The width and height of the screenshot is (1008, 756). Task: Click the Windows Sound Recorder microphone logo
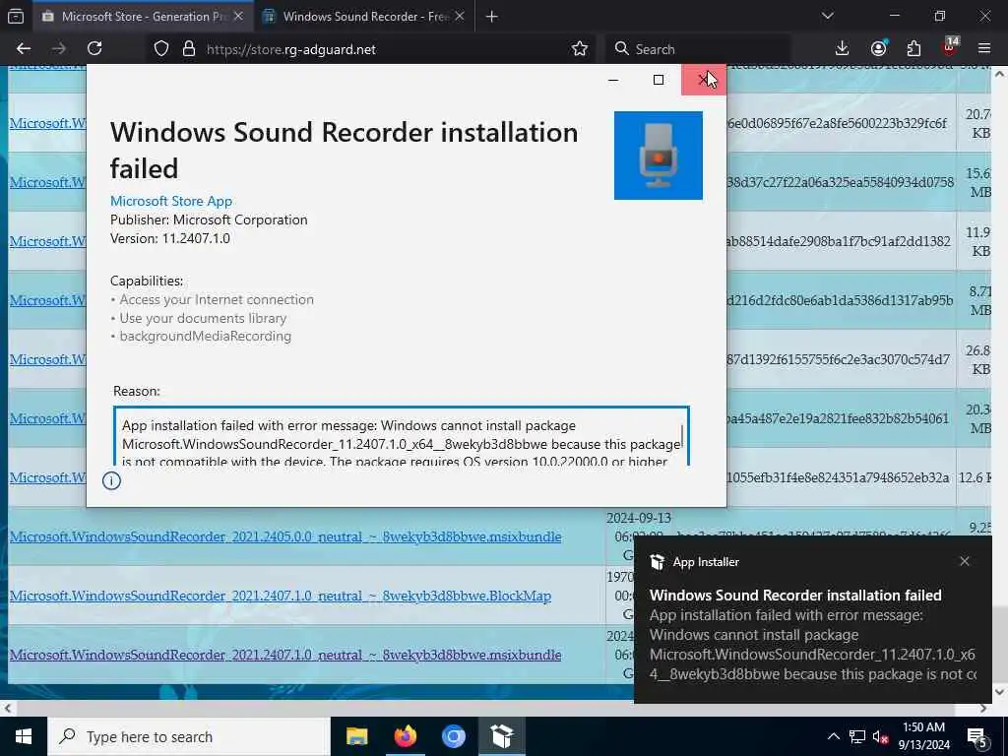click(659, 156)
